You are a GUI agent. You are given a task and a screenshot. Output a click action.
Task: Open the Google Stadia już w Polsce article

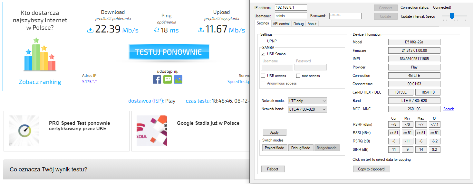coord(208,123)
